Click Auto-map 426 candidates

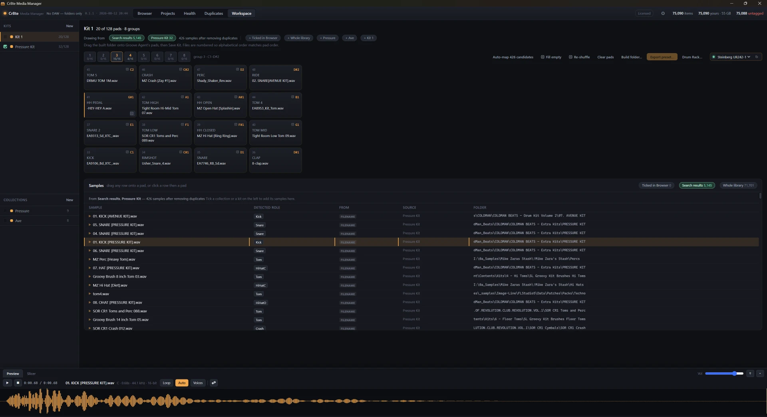tap(513, 57)
